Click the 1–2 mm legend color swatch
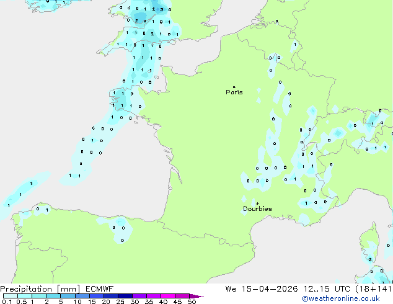The image size is (393, 304). [39, 296]
